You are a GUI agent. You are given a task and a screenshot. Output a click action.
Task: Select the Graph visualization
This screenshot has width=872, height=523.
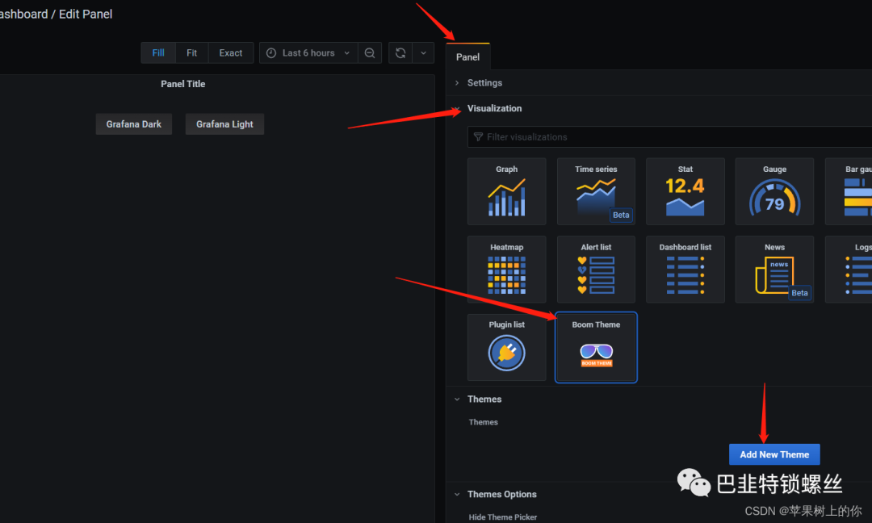[506, 191]
